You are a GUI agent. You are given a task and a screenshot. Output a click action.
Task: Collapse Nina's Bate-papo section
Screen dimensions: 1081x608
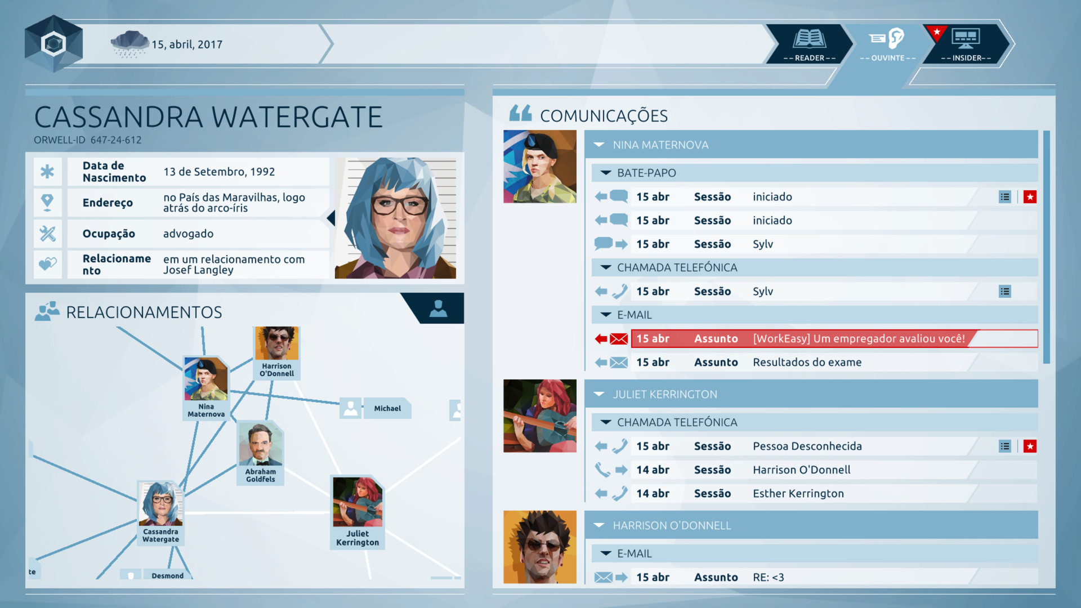(x=606, y=173)
